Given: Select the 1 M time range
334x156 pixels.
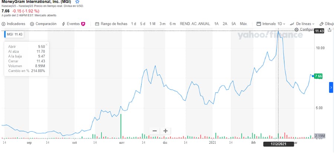Looking at the screenshot, I should (152, 24).
